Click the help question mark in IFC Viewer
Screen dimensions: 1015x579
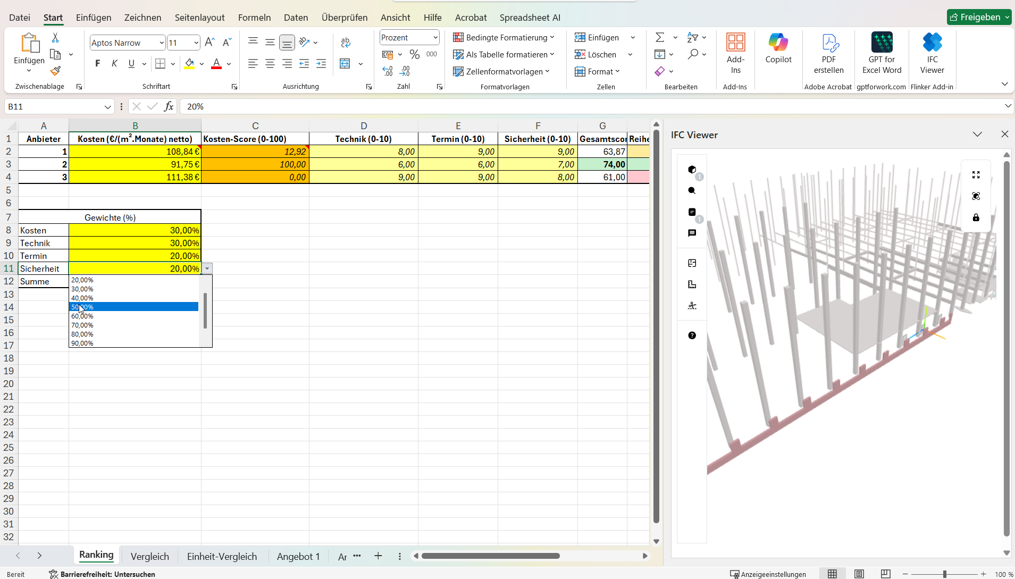pyautogui.click(x=692, y=335)
